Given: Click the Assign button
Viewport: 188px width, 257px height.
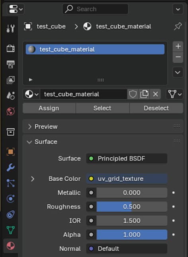Looking at the screenshot, I should point(49,108).
